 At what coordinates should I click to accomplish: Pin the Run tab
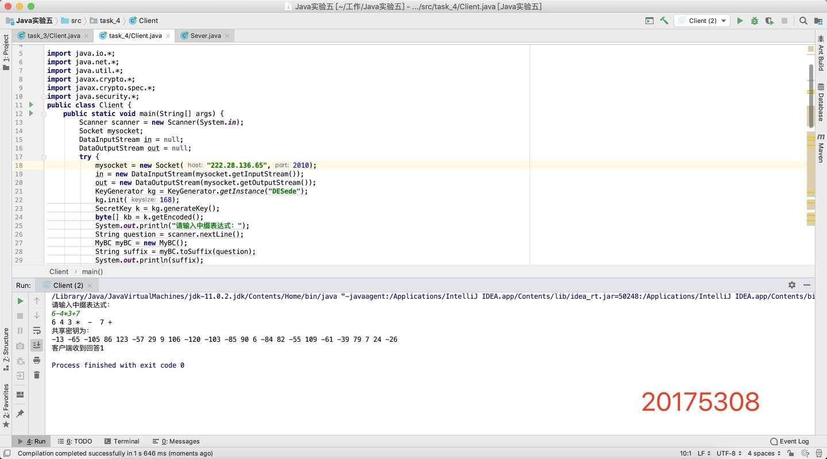(x=20, y=413)
